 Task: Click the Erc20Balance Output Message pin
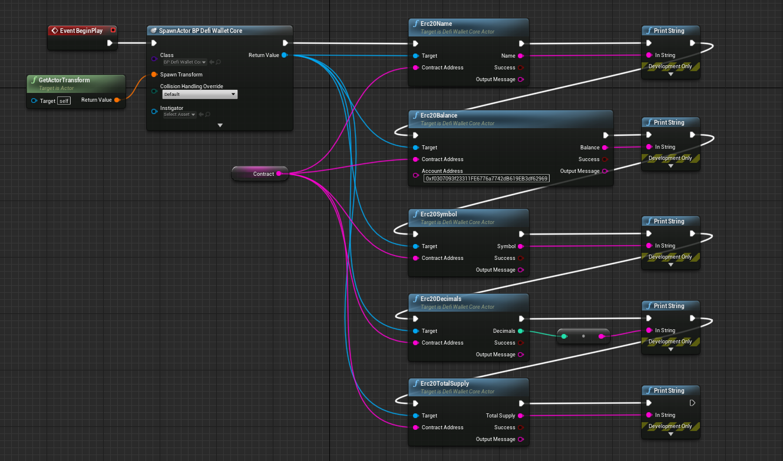(605, 171)
